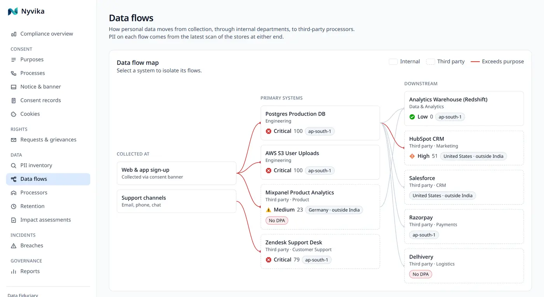Isolate flows for Support channels card

point(176,201)
